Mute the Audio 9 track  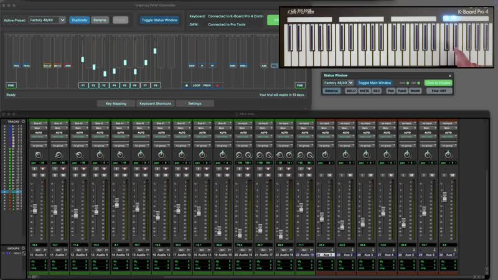pos(104,175)
